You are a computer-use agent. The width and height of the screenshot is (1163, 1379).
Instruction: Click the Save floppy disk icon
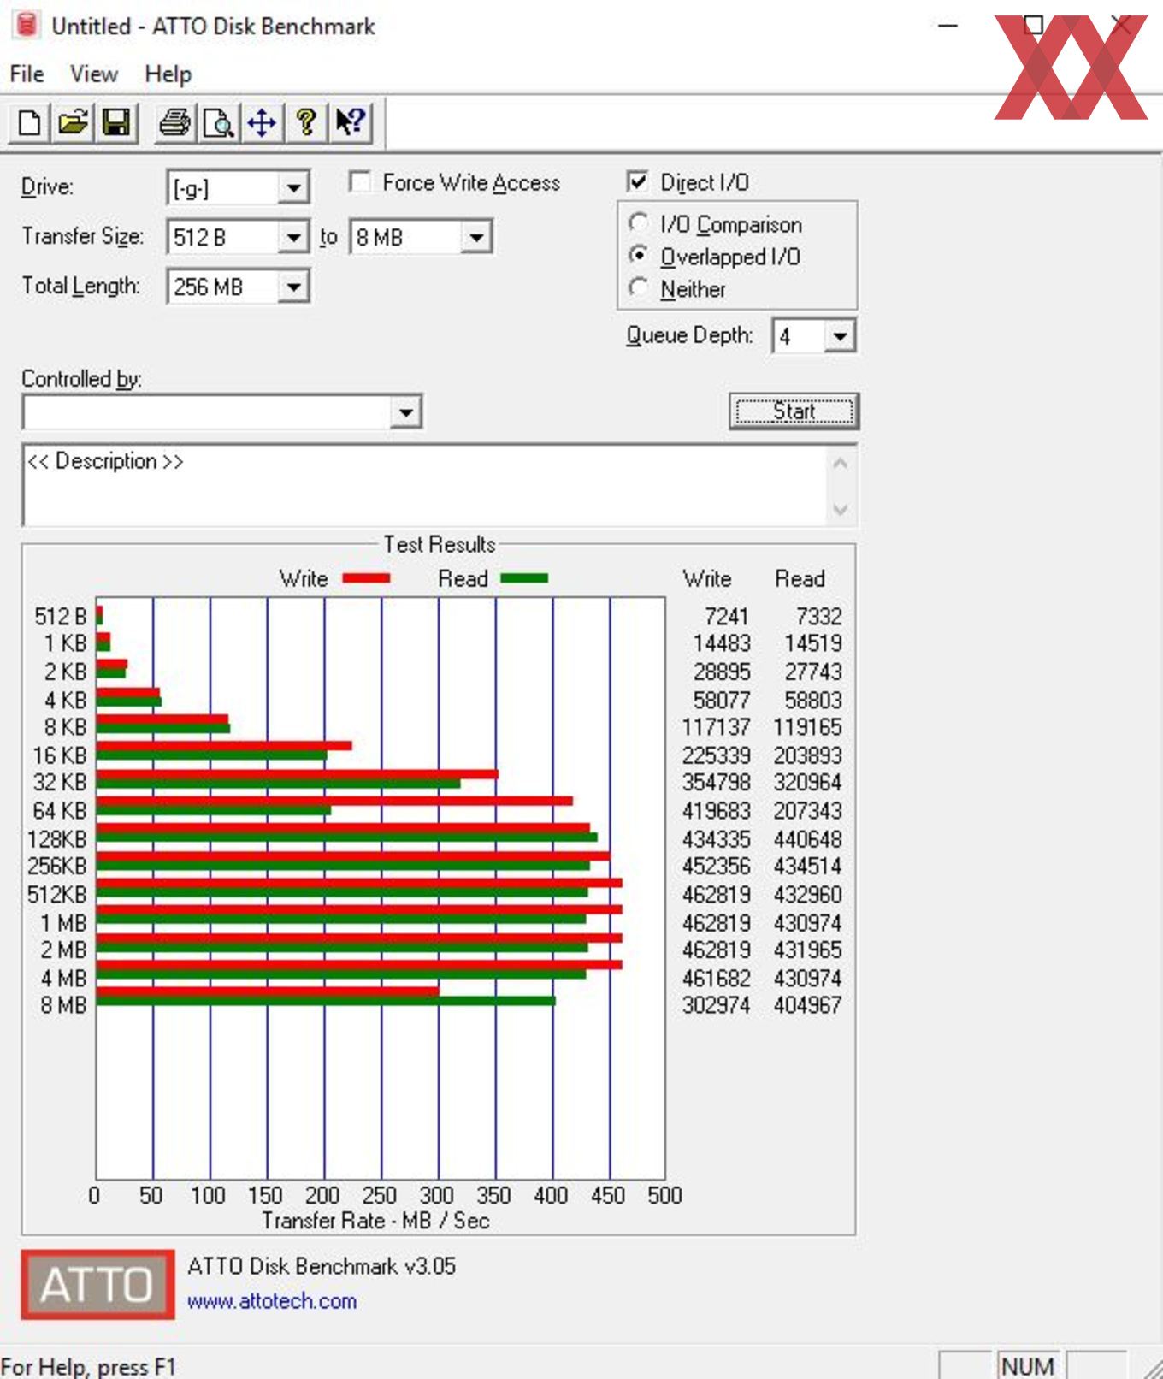point(116,122)
